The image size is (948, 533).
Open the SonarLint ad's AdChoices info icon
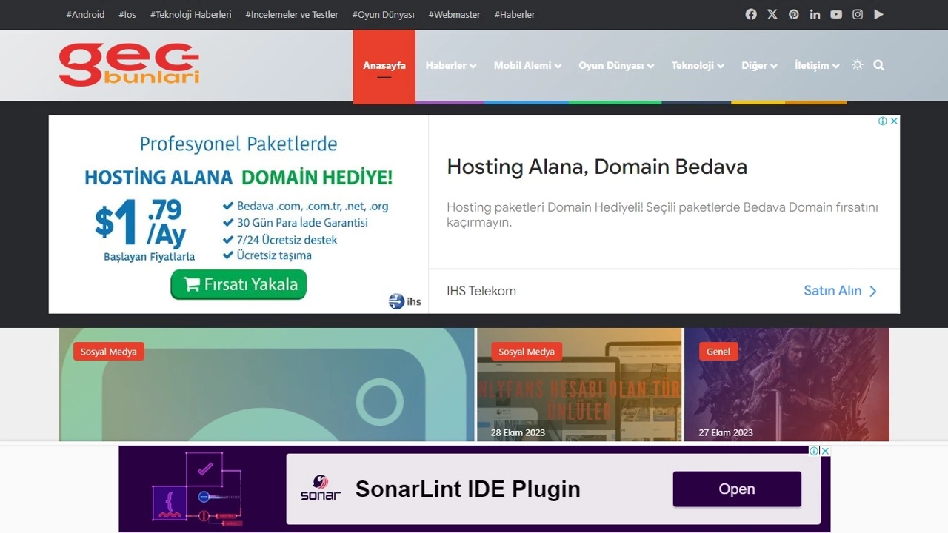pyautogui.click(x=814, y=451)
